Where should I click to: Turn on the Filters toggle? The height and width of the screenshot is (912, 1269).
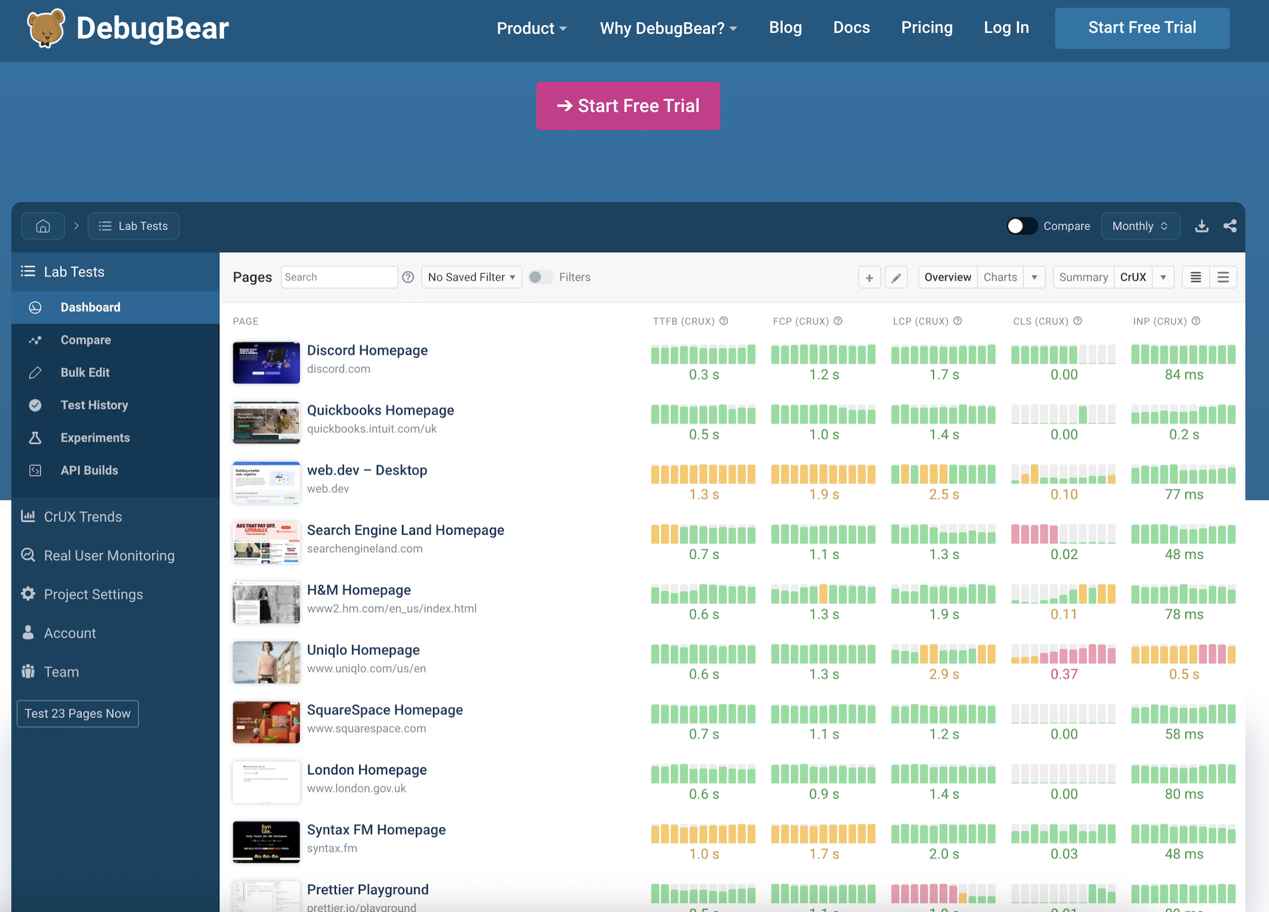[x=540, y=277]
